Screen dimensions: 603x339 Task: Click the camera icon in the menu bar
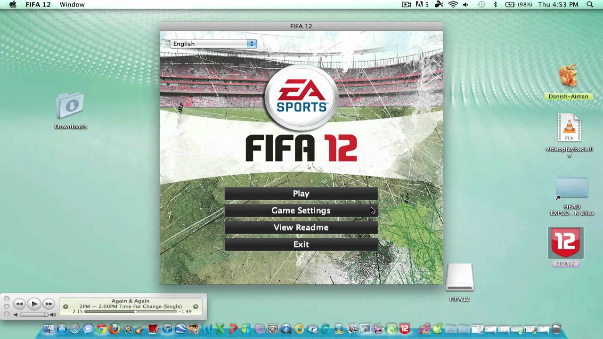coord(406,4)
